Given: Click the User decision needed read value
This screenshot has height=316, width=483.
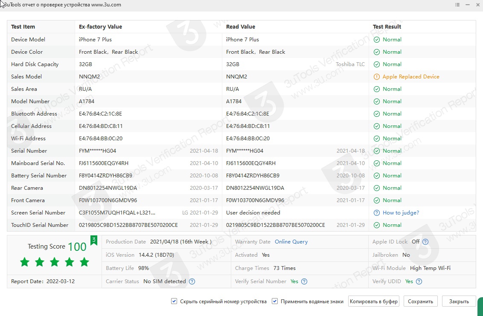Looking at the screenshot, I should (x=253, y=213).
